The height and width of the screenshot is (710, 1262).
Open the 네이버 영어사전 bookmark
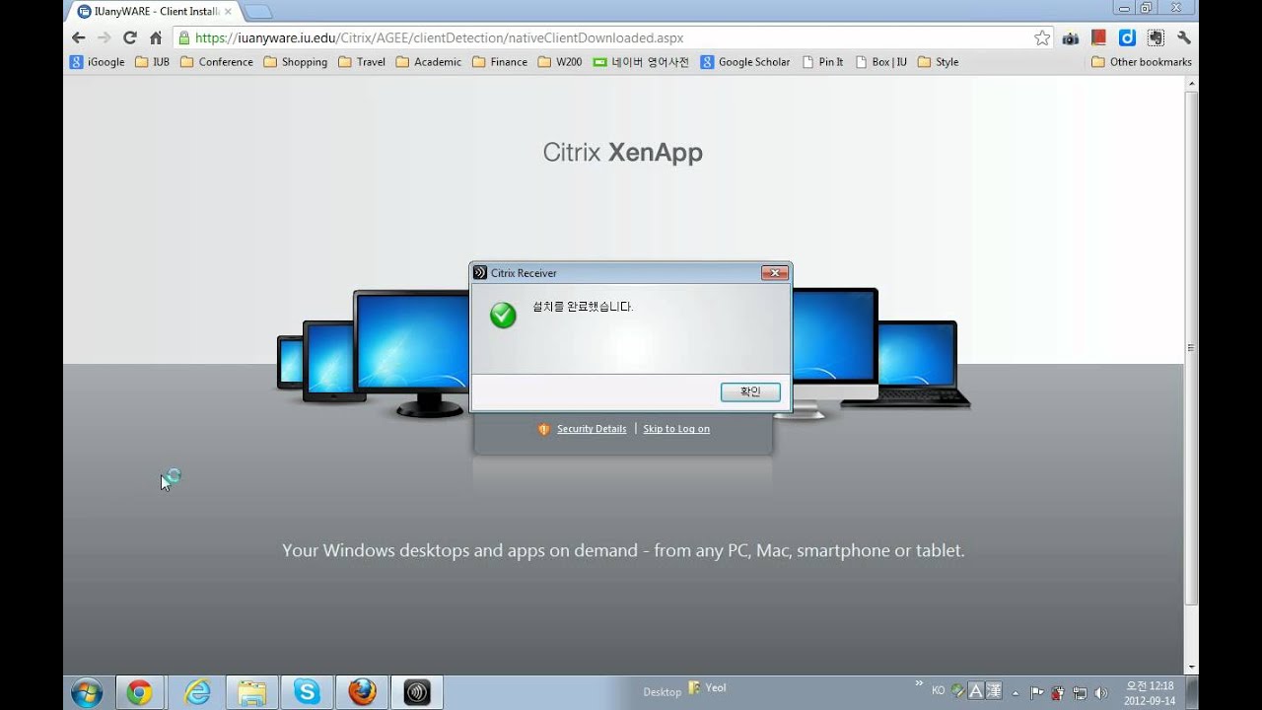click(641, 62)
